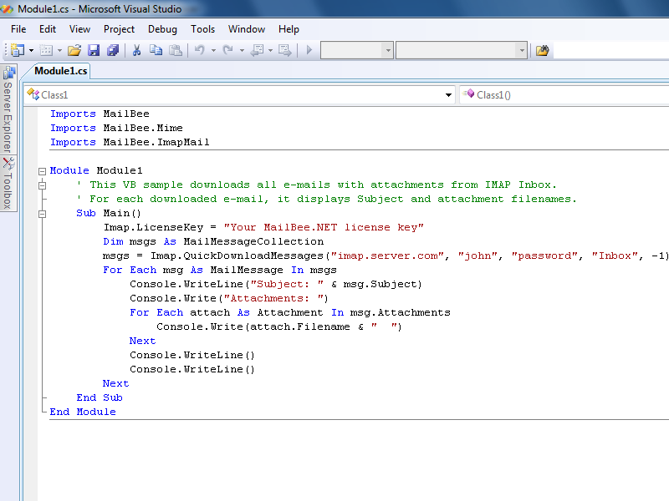Screen dimensions: 669x501
Task: Open the Toolbox side panel
Action: click(x=8, y=183)
